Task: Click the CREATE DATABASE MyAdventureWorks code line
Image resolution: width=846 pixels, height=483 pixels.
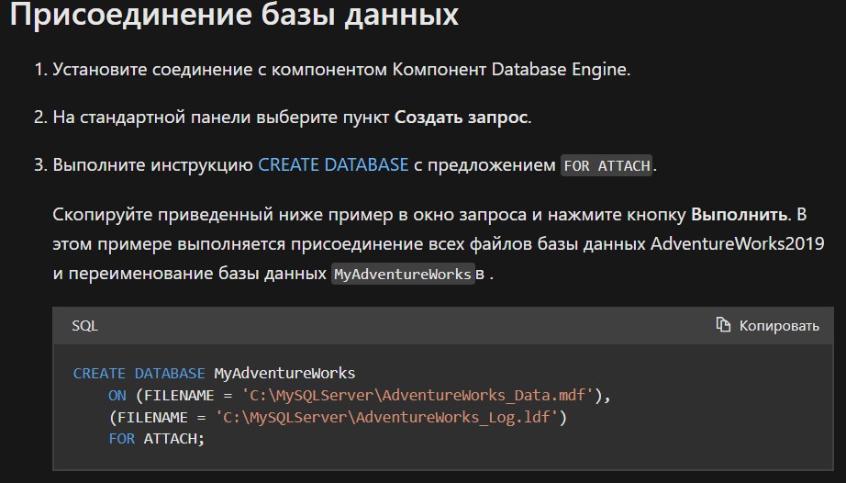Action: [x=214, y=374]
